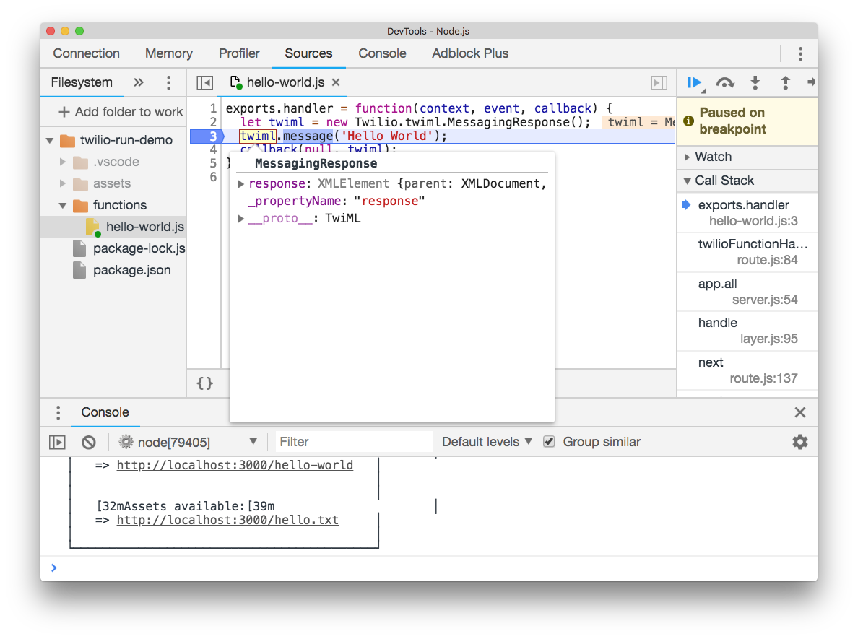This screenshot has height=639, width=858.
Task: Open DevTools main three-dot menu
Action: [800, 53]
